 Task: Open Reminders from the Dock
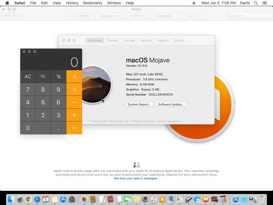tap(119, 199)
